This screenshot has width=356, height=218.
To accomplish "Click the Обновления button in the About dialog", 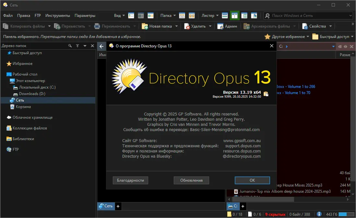I will [x=191, y=180].
